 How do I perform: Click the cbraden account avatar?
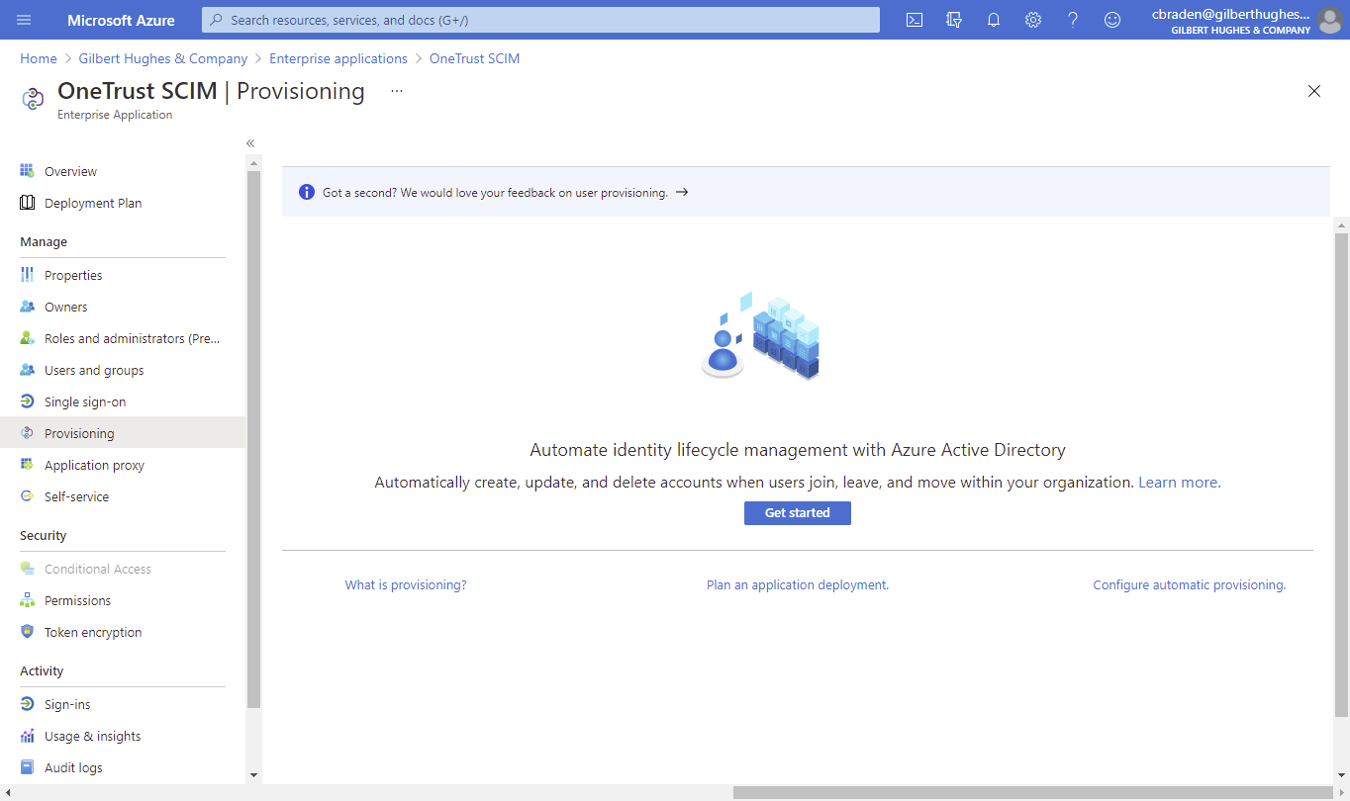1329,20
